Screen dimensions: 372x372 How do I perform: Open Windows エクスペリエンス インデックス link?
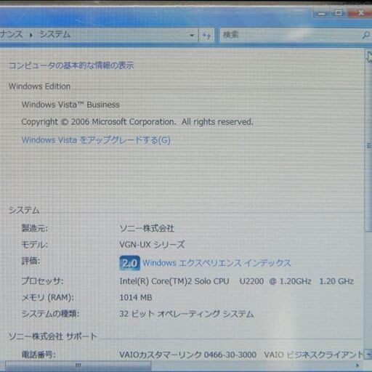[217, 263]
